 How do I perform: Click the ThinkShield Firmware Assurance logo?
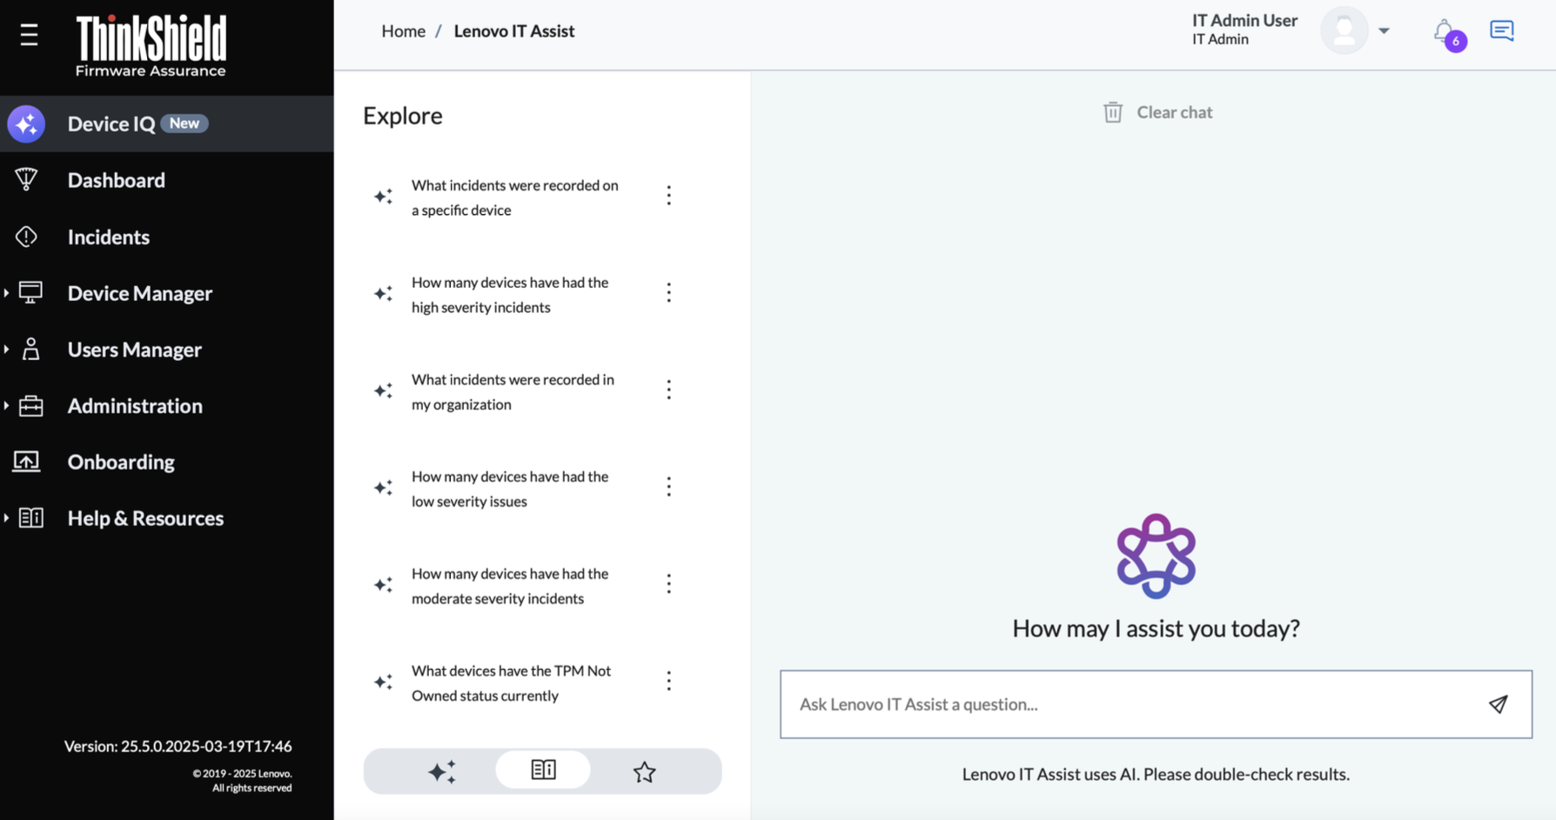(151, 47)
